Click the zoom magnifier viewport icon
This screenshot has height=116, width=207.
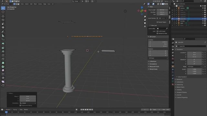tap(145, 16)
